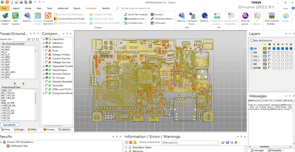
Task: Click the PWR layer color swatch
Action: 264,53
